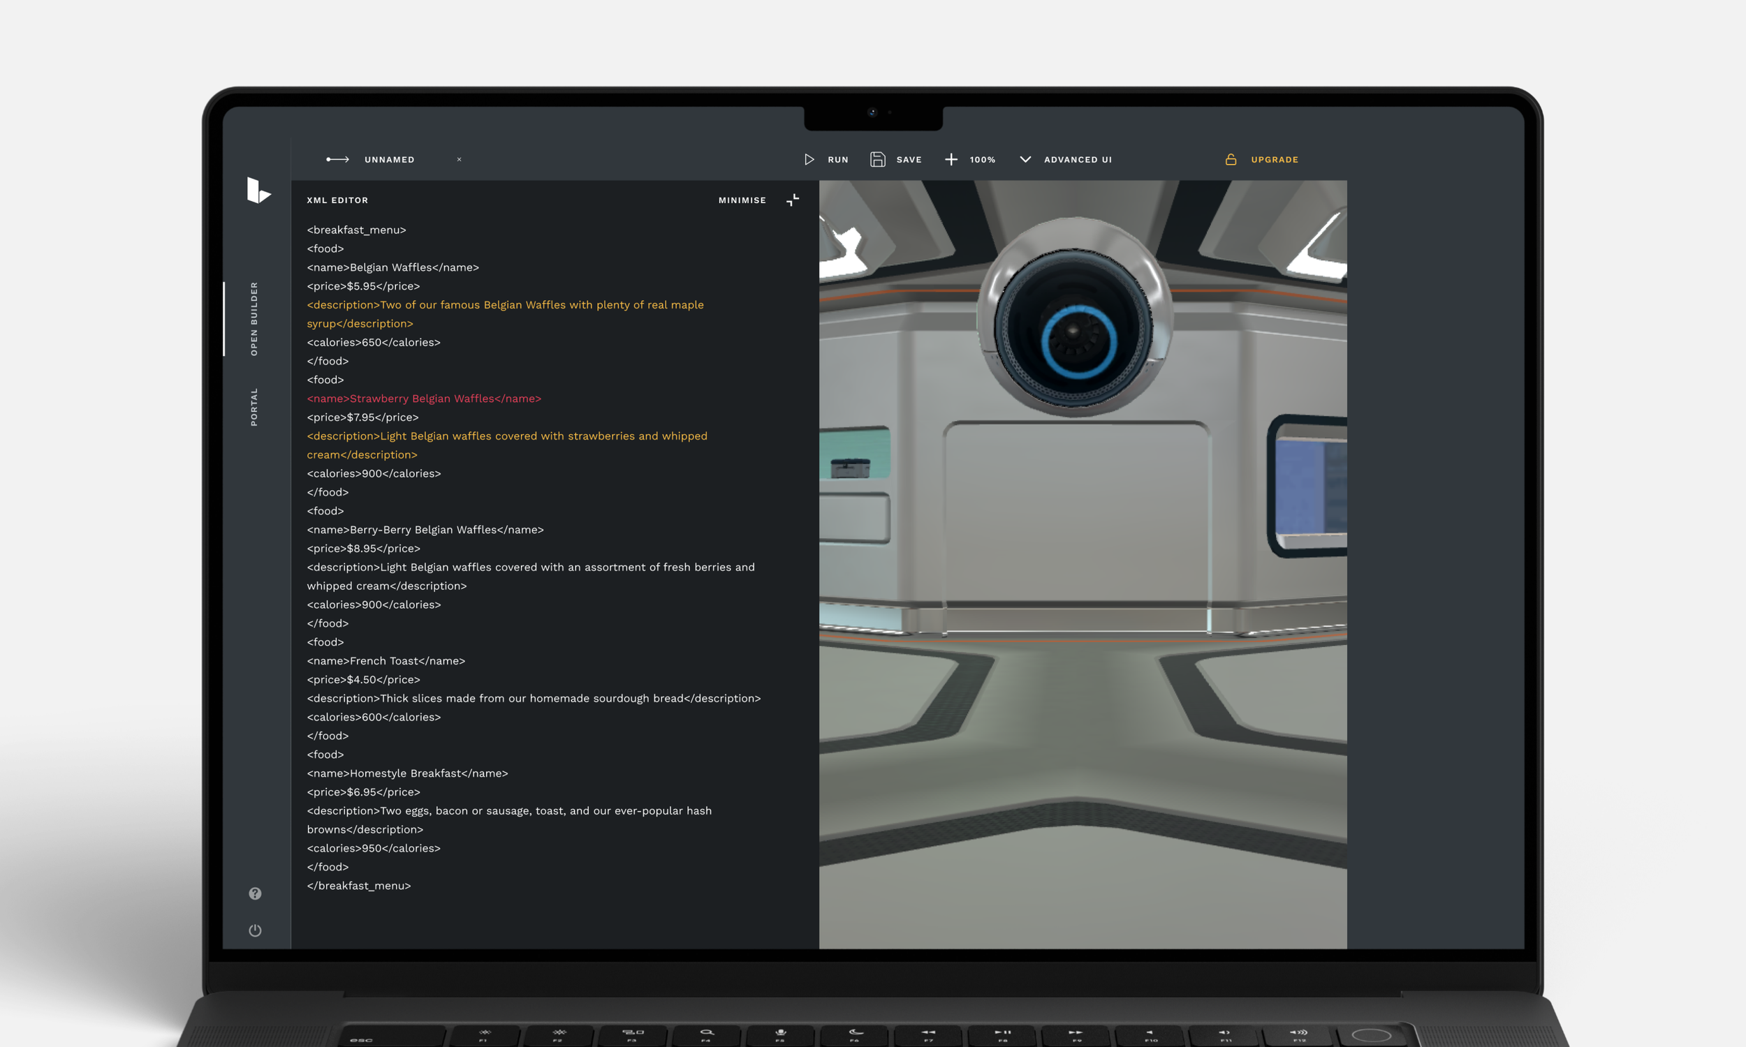Click the $5.95 price line

click(363, 286)
